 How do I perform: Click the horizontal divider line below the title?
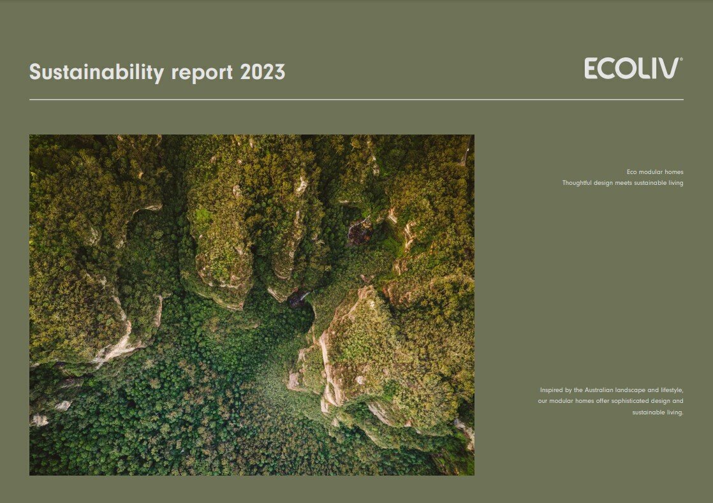coord(356,99)
